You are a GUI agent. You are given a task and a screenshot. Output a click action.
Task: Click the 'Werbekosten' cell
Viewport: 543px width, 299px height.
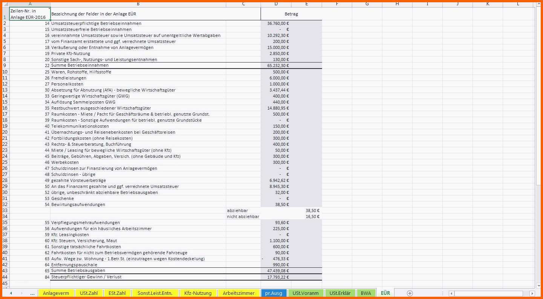tap(138, 162)
